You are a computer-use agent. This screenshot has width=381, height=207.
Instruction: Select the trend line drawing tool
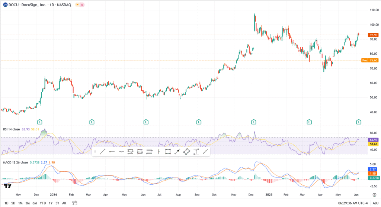click(x=103, y=151)
